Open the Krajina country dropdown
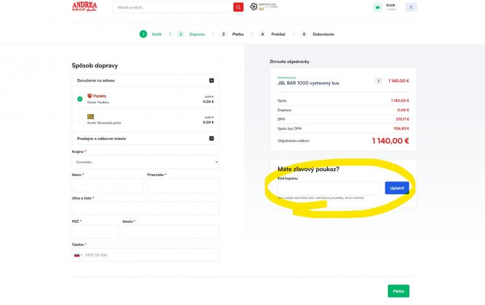Screen dimensions: 485x305 click(x=145, y=162)
